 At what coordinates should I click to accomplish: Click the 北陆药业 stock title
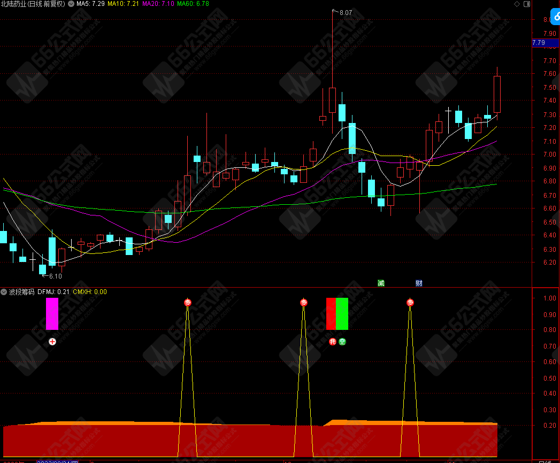click(x=33, y=4)
